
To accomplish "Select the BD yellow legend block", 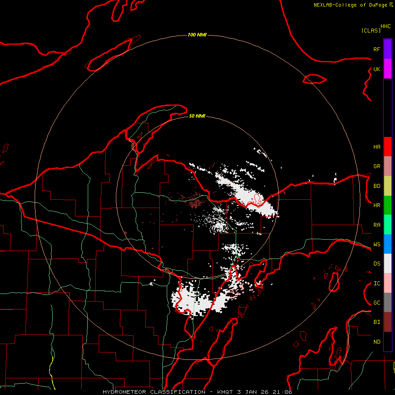I will 388,186.
